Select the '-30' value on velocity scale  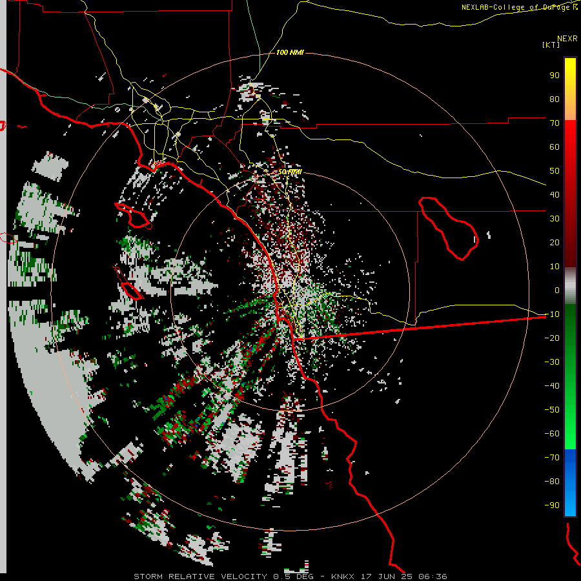click(x=552, y=362)
